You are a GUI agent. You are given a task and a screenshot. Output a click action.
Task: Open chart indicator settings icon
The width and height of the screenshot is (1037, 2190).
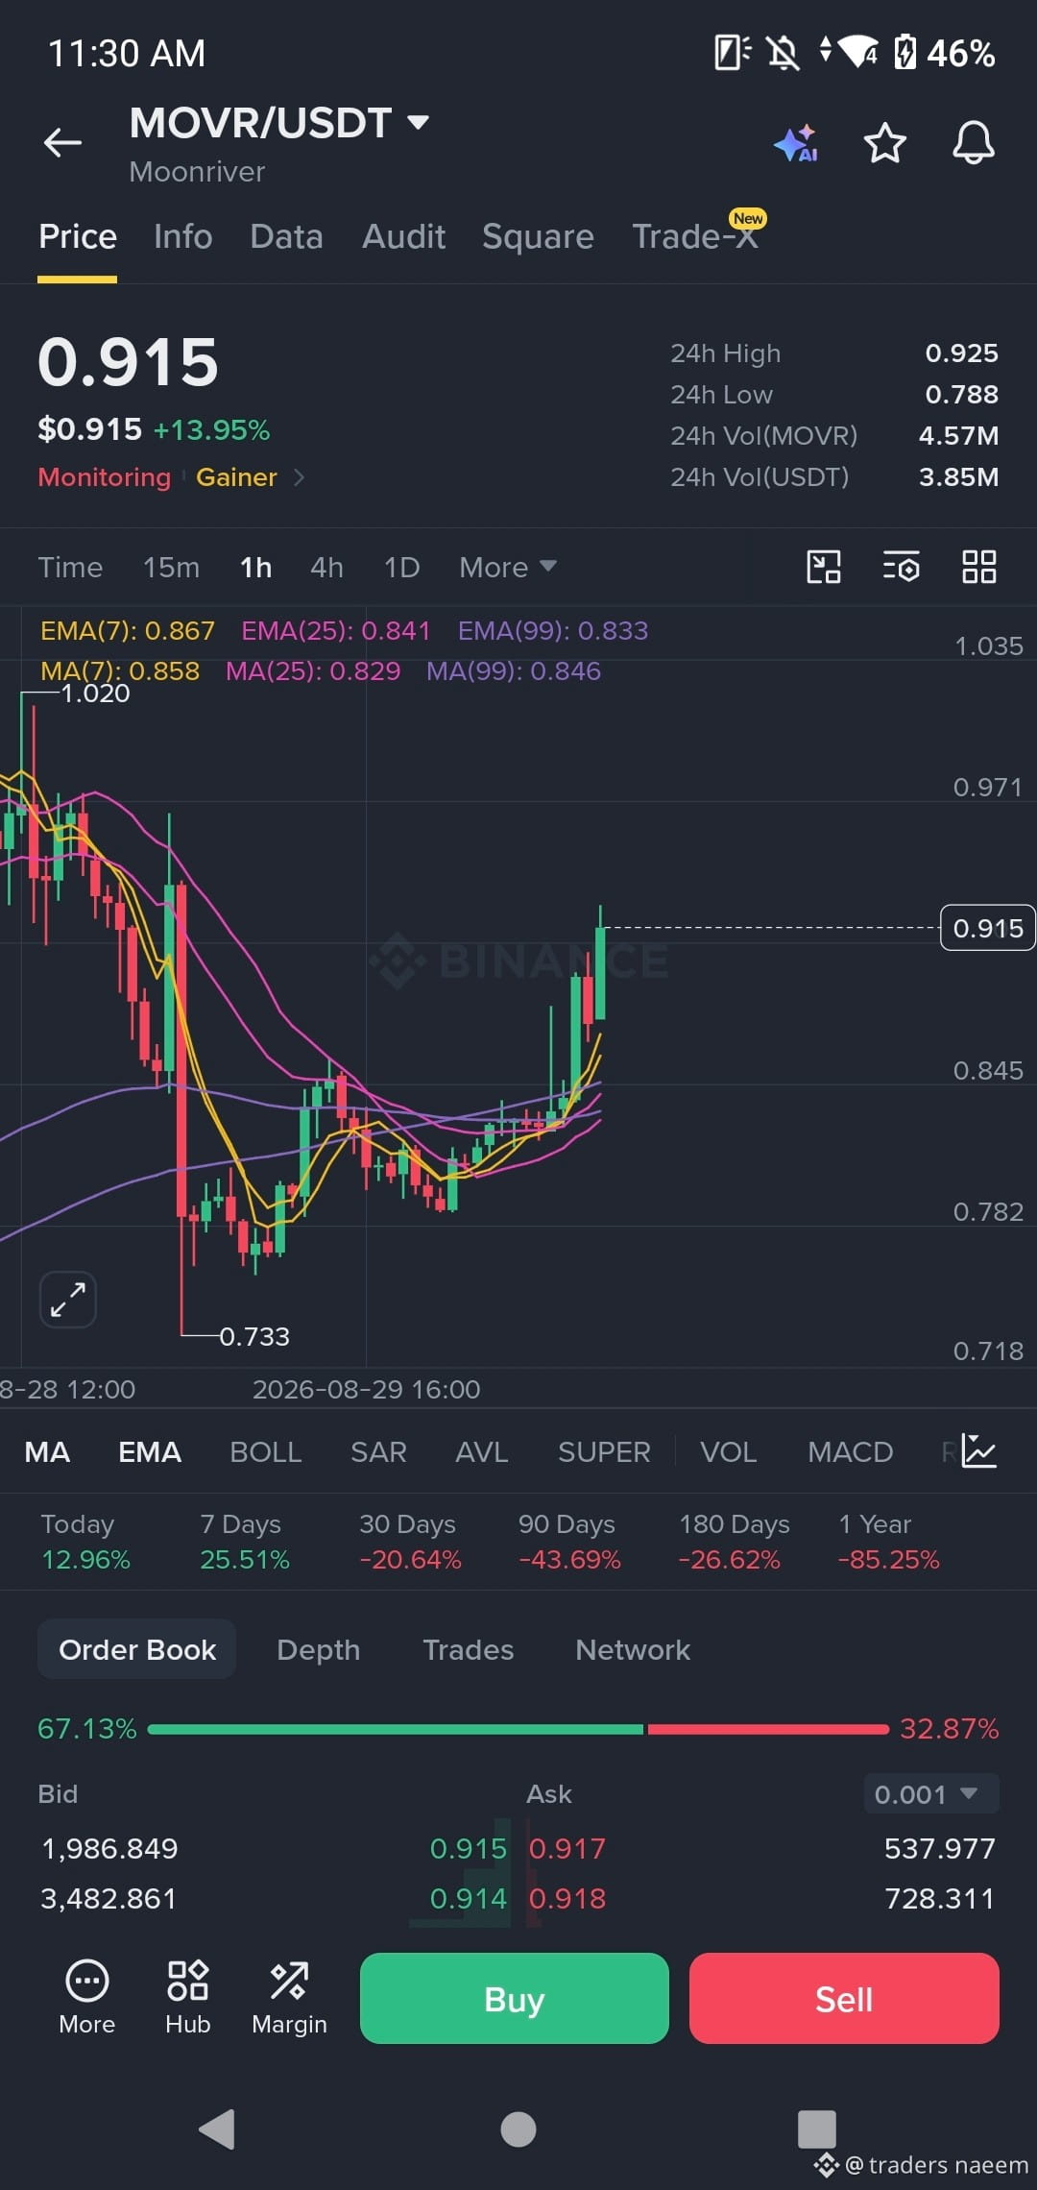click(902, 567)
